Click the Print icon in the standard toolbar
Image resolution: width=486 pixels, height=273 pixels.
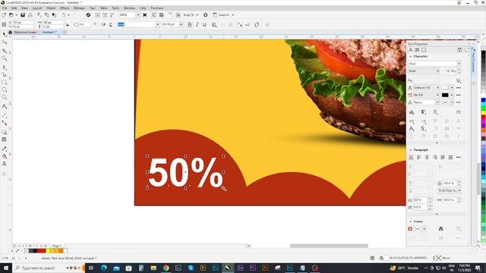[x=30, y=15]
